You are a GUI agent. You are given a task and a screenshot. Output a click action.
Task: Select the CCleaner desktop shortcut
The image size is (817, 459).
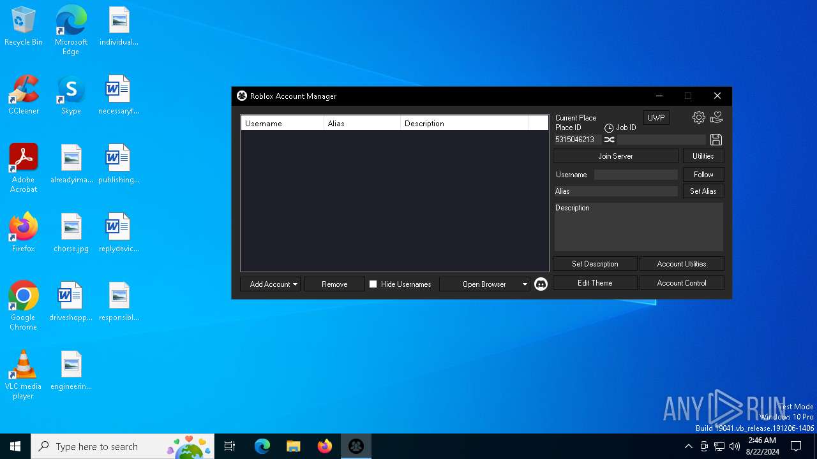(x=24, y=96)
